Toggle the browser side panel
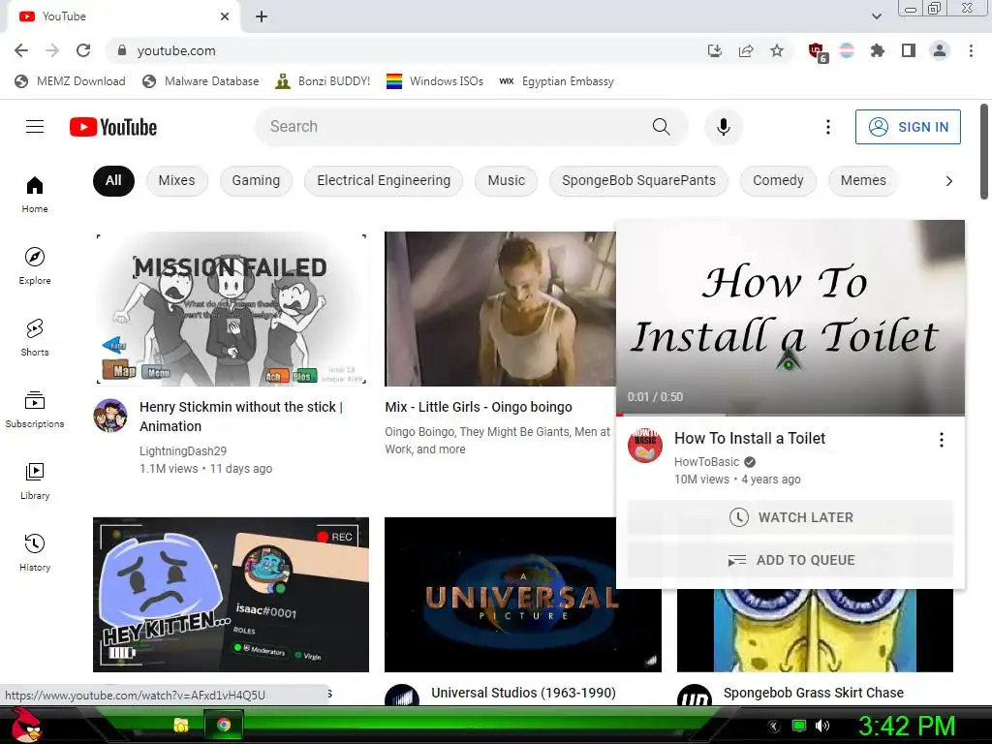Image resolution: width=992 pixels, height=744 pixels. [x=909, y=50]
